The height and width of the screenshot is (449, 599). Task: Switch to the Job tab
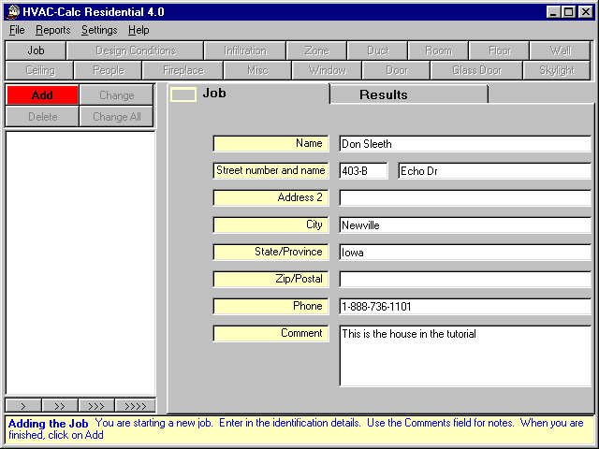click(248, 94)
